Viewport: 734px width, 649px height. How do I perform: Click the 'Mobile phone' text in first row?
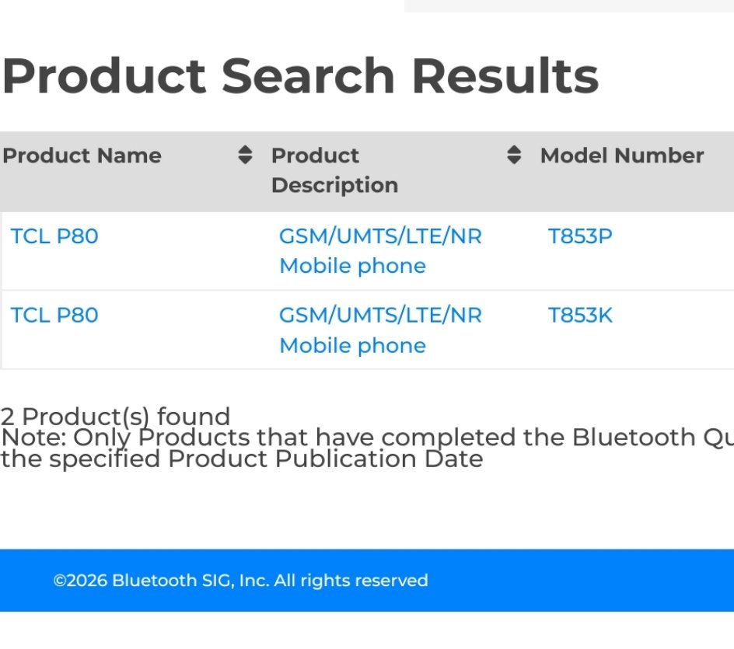(x=352, y=267)
